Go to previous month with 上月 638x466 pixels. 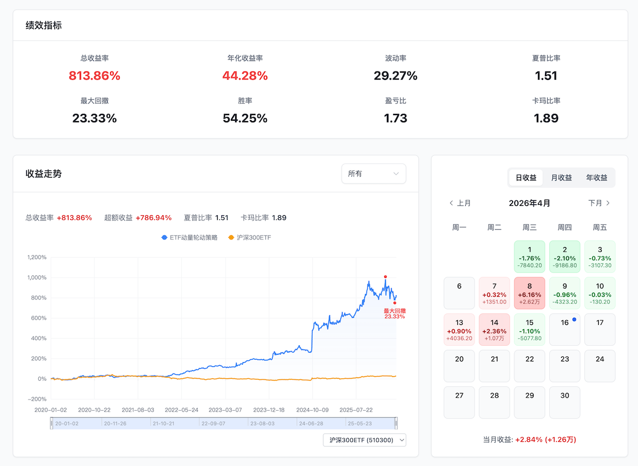460,203
